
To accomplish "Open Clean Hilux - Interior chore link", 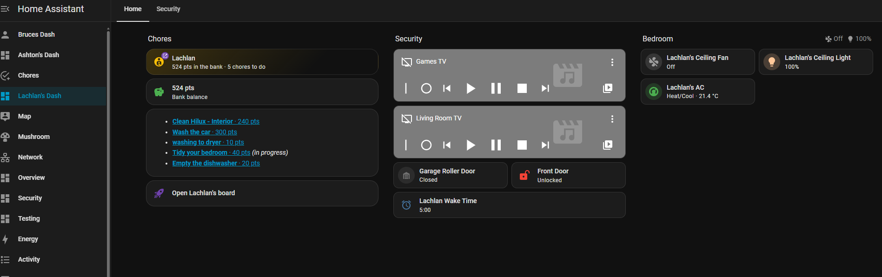I will click(216, 121).
